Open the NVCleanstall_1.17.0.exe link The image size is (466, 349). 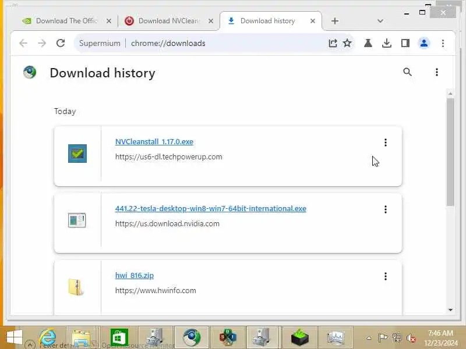click(154, 142)
